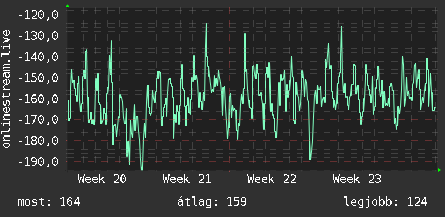Image resolution: width=445 pixels, height=217 pixels.
Task: Click the highest peak in Week 21
Action: pyautogui.click(x=206, y=24)
